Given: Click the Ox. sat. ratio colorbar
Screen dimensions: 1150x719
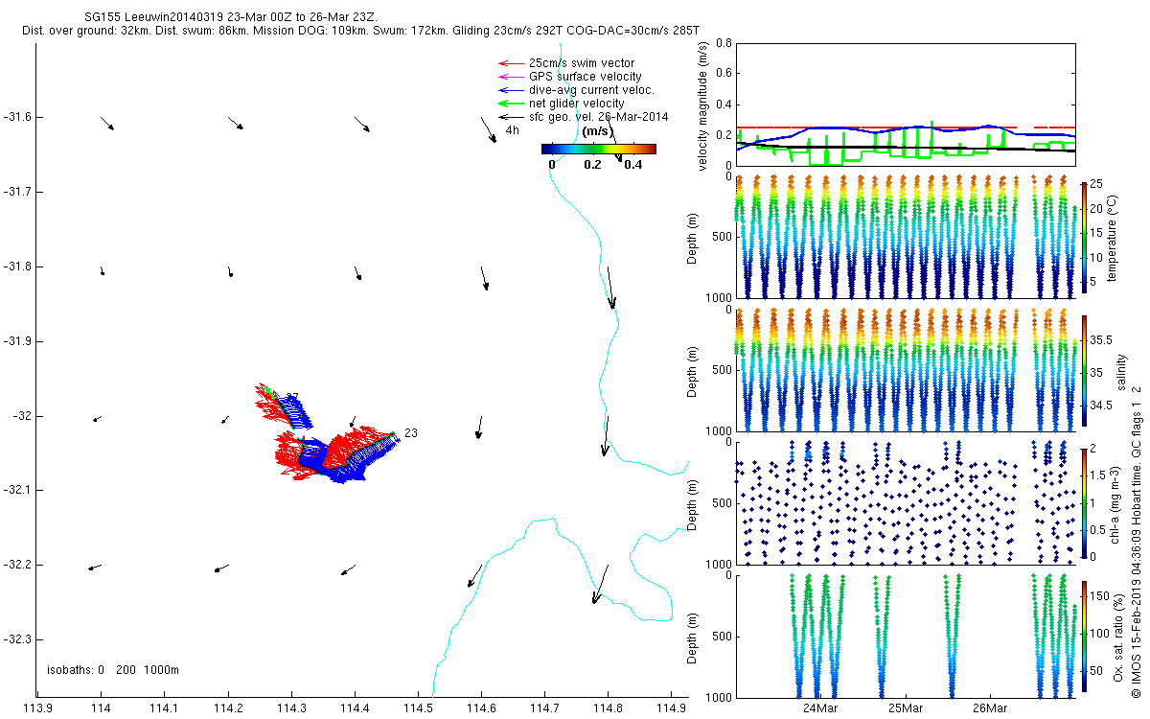Looking at the screenshot, I should 1084,635.
